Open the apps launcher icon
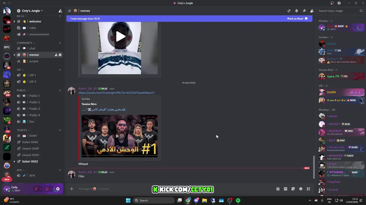 pyautogui.click(x=308, y=189)
